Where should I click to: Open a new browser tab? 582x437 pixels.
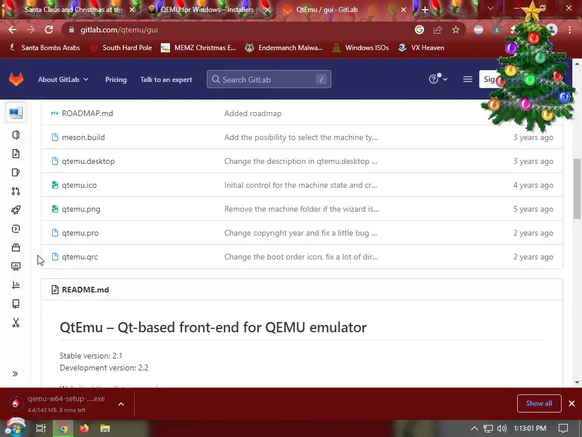pyautogui.click(x=425, y=10)
